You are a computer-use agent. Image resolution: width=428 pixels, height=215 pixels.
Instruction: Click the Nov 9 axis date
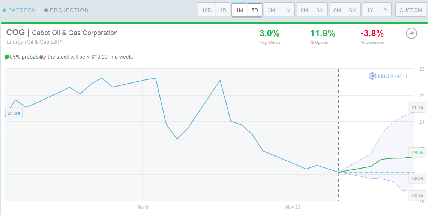tap(143, 207)
